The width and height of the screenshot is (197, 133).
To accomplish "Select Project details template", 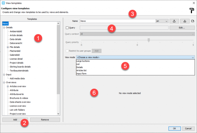I will [16, 63].
